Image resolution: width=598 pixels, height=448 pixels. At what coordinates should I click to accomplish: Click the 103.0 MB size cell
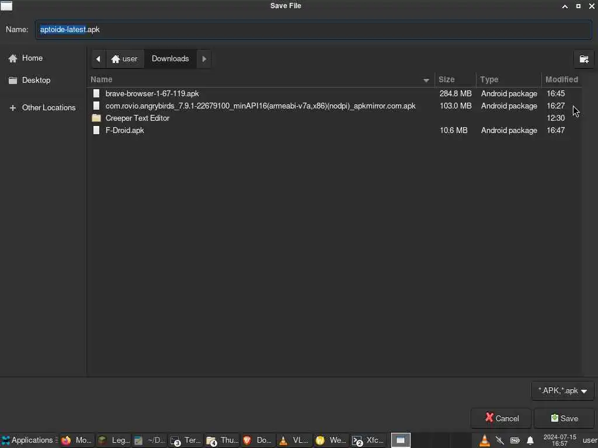click(x=456, y=106)
